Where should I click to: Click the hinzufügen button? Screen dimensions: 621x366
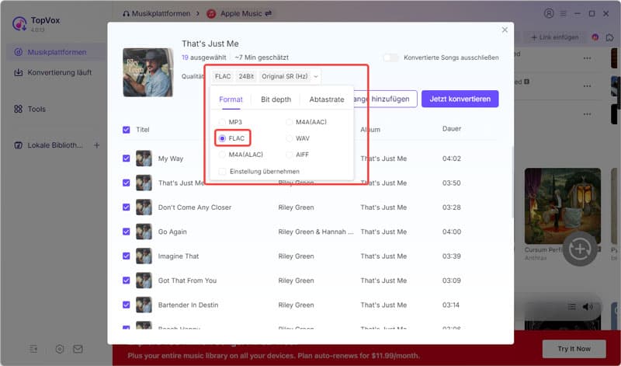click(x=385, y=99)
